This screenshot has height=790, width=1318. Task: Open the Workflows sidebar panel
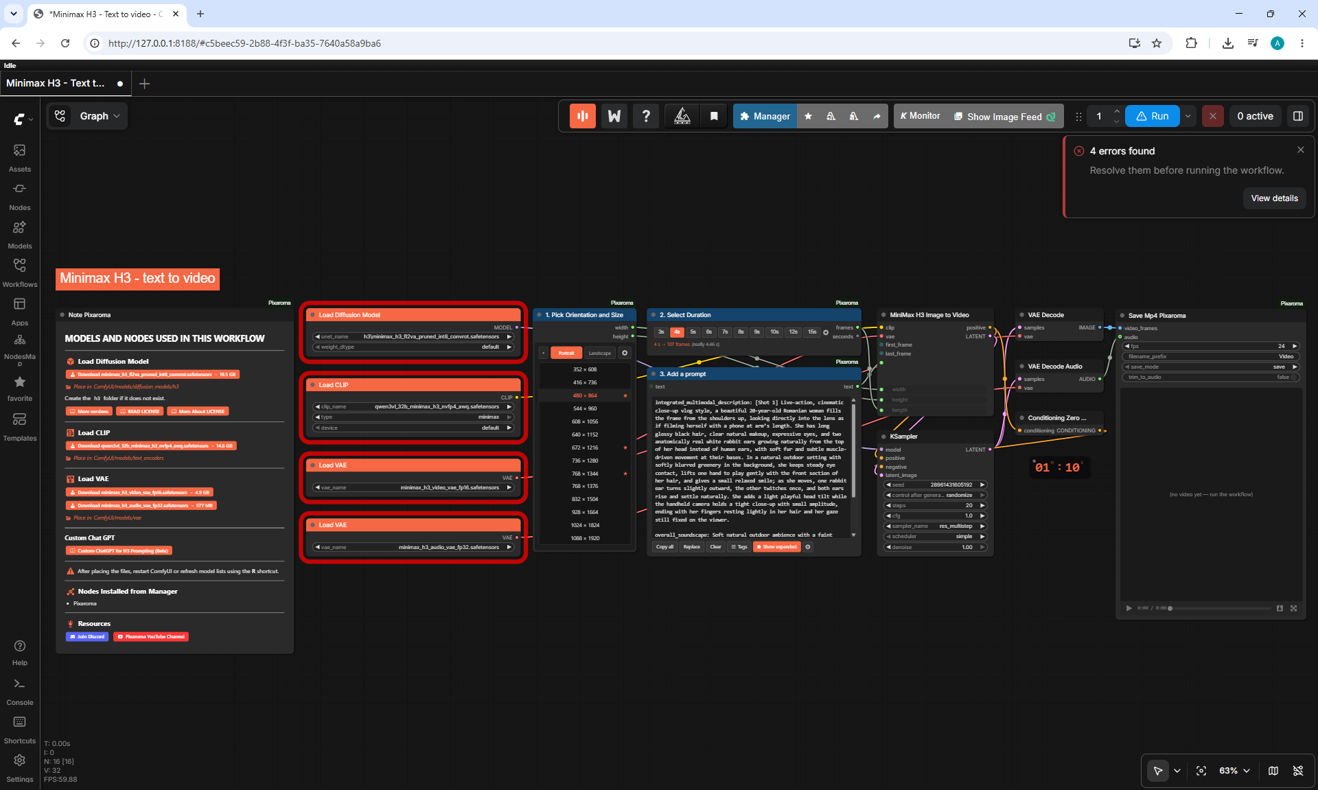point(19,272)
